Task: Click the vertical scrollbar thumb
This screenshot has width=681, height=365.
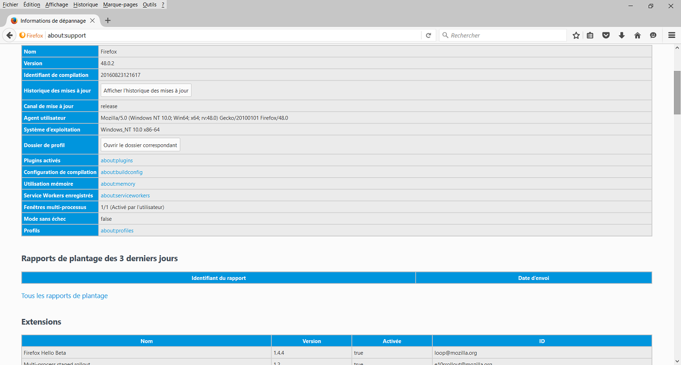Action: coord(677,93)
